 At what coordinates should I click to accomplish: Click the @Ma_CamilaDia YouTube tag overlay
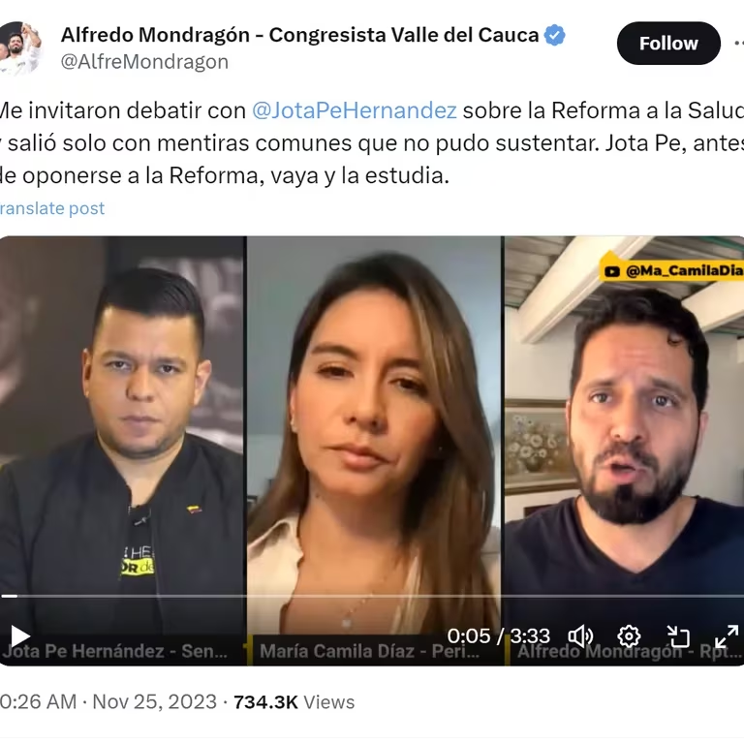(x=672, y=270)
